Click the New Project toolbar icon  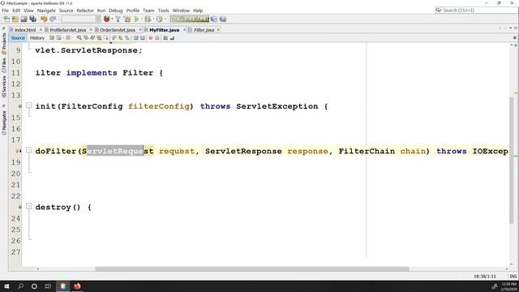point(15,19)
